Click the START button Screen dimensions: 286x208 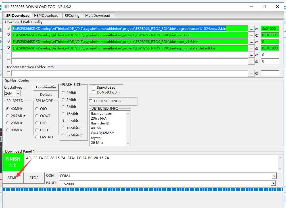click(x=13, y=178)
